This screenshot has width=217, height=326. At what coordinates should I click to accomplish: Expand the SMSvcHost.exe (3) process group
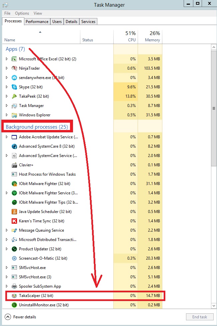tap(7, 277)
